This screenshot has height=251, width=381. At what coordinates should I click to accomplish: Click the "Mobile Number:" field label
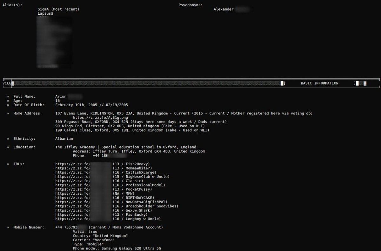29,227
